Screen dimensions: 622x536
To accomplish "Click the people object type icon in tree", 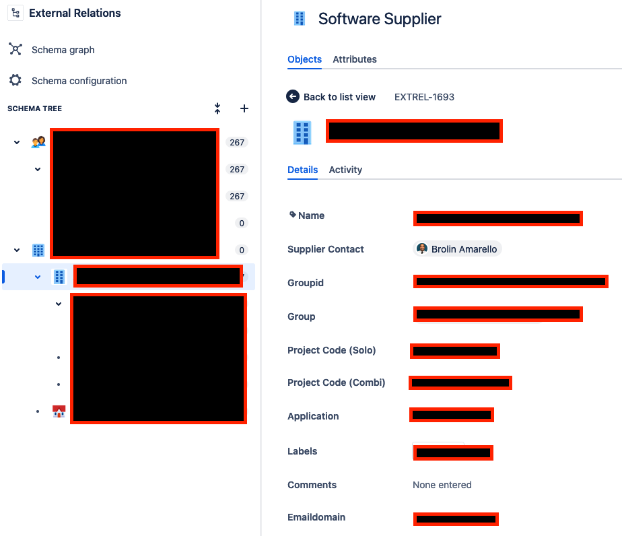I will [38, 141].
